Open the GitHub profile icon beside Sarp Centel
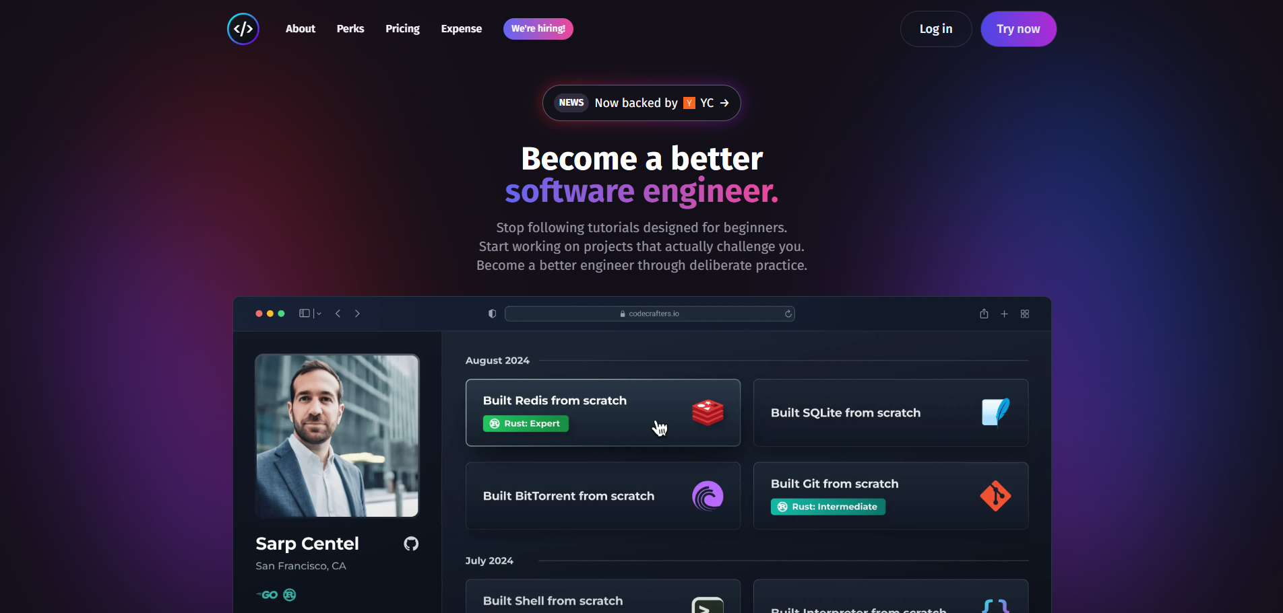Screen dimensions: 1283x613 coord(411,544)
